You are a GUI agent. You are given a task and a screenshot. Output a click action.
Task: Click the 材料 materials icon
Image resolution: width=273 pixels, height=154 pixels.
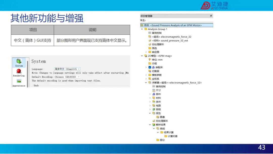[154, 98]
